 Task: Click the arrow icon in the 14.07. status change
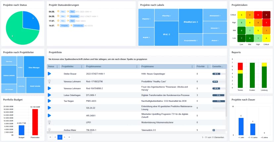click(x=71, y=25)
